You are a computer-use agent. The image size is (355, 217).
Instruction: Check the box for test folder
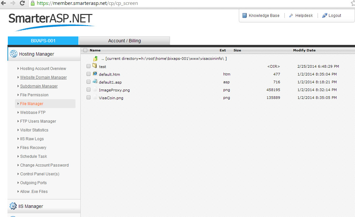pos(89,66)
